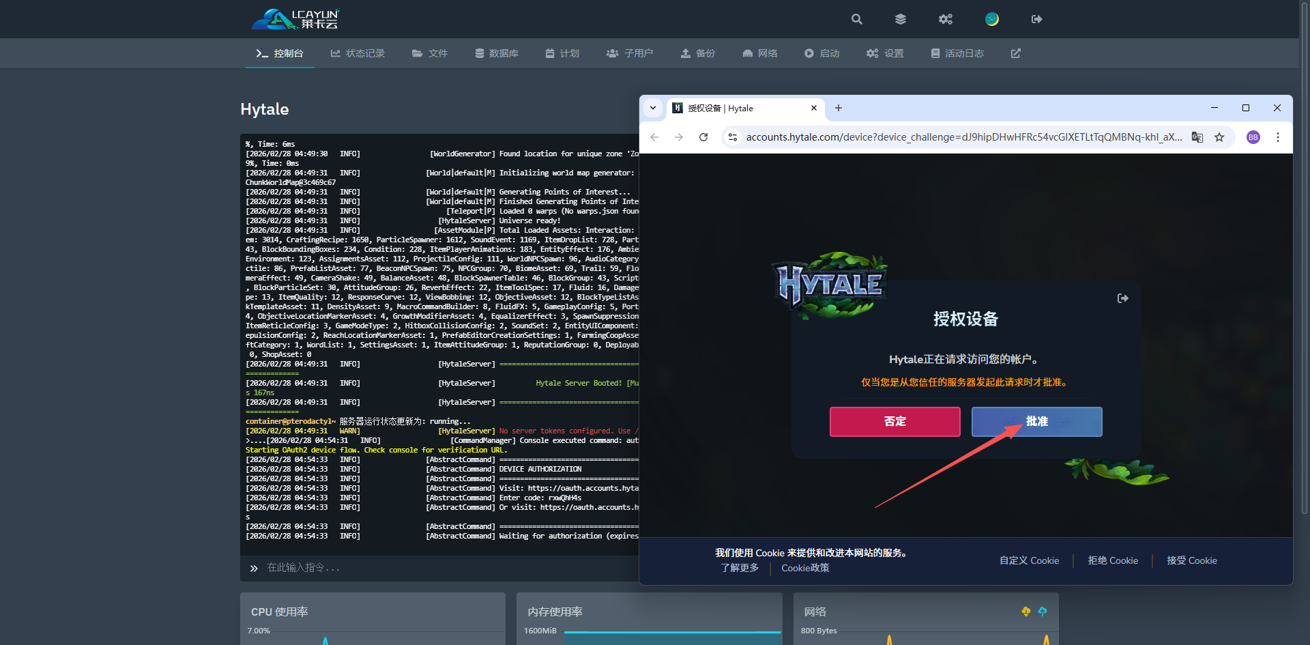Image resolution: width=1310 pixels, height=645 pixels.
Task: Expand the browser tab search dropdown
Action: tap(653, 108)
